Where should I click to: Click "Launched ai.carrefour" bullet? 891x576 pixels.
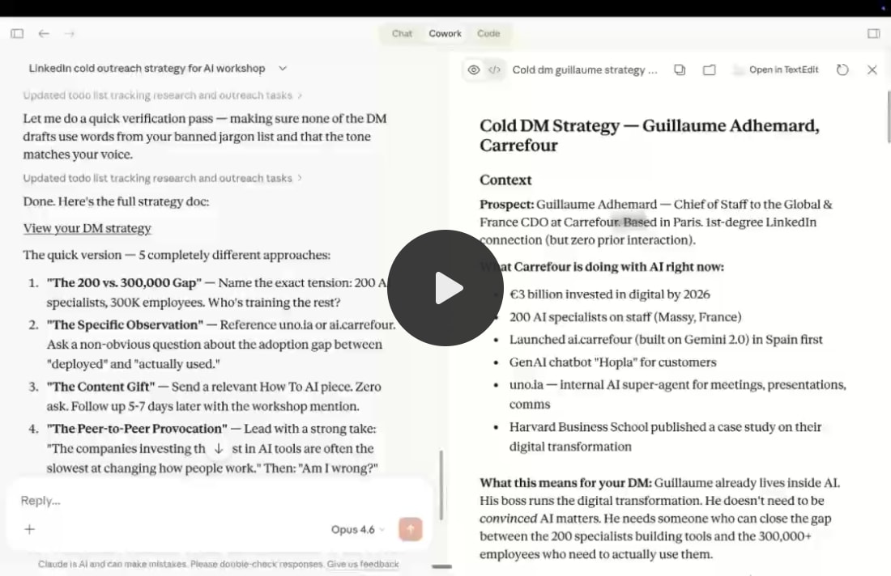[666, 339]
